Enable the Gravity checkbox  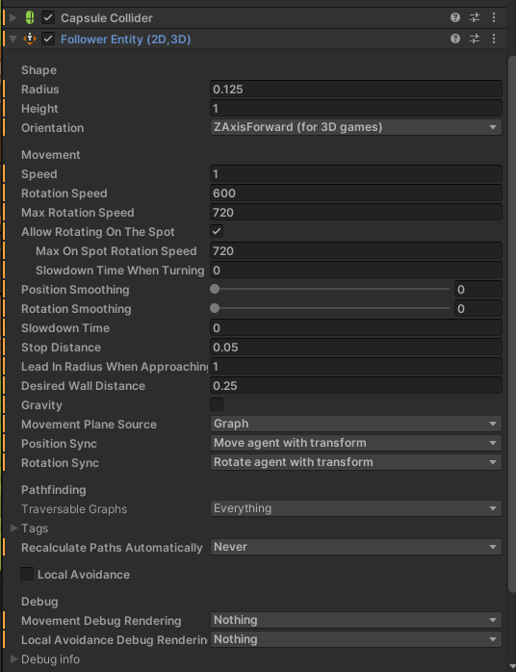coord(217,404)
